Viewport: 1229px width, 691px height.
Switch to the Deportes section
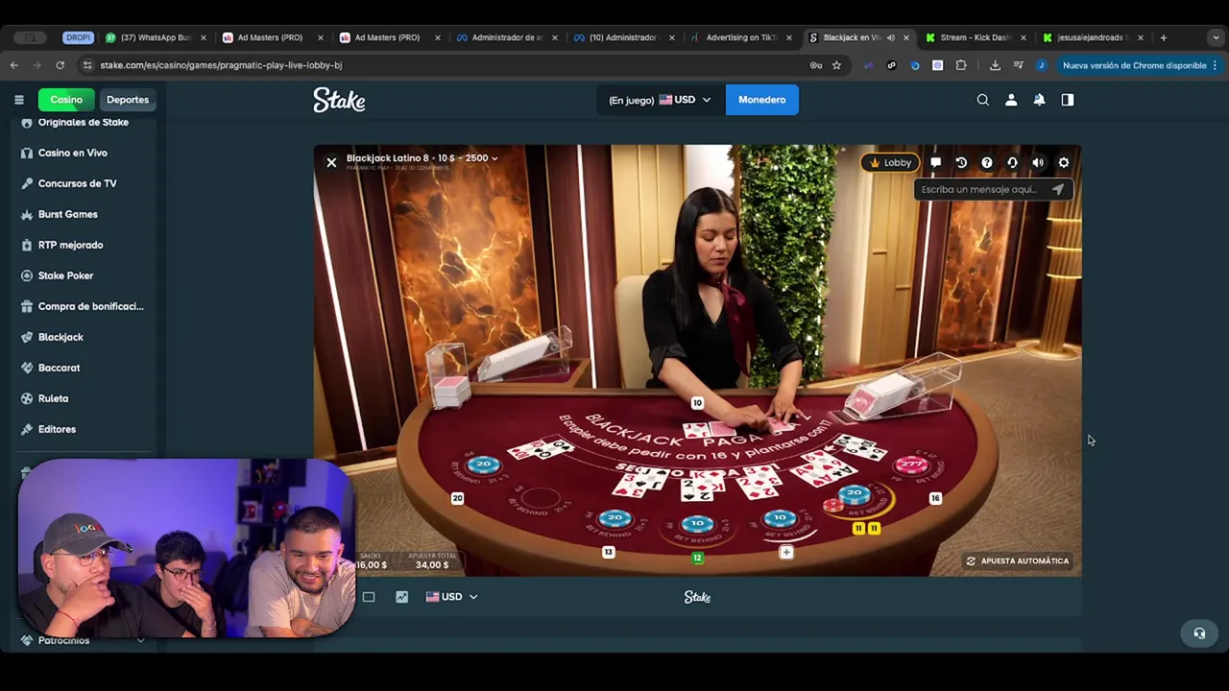(x=128, y=100)
